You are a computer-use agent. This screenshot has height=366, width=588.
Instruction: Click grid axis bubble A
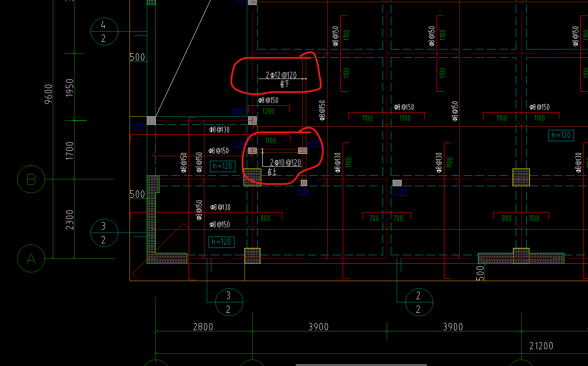point(31,259)
